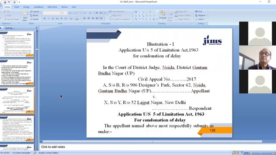Click the Find button
Viewport: 276px width, 155px height.
click(199, 12)
